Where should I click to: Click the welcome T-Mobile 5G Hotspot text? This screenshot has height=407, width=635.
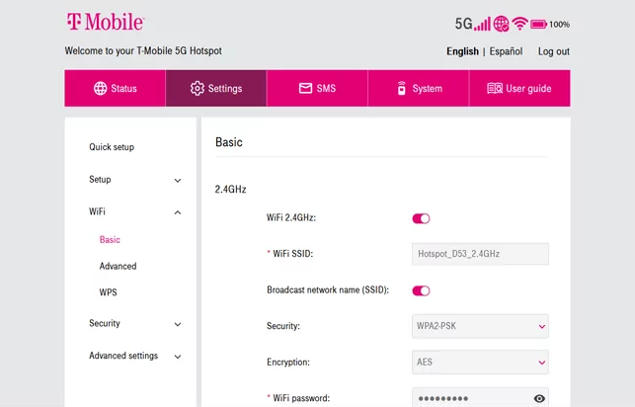(143, 50)
